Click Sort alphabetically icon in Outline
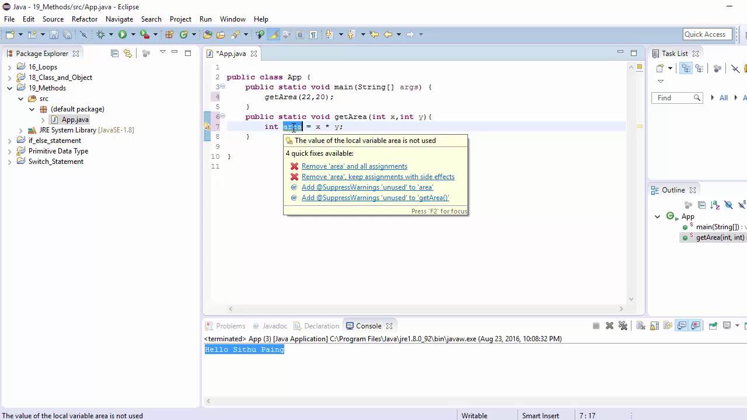747x420 pixels. (715, 205)
